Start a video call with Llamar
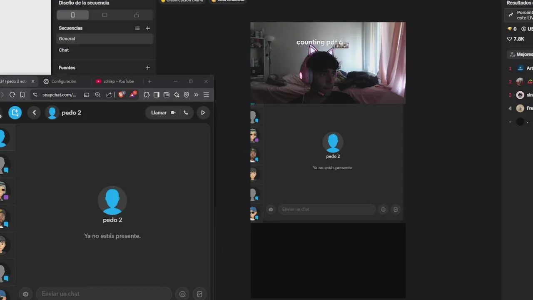533x300 pixels. click(163, 112)
